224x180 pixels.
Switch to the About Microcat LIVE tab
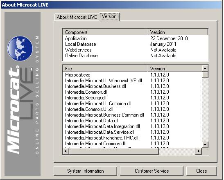(x=77, y=17)
